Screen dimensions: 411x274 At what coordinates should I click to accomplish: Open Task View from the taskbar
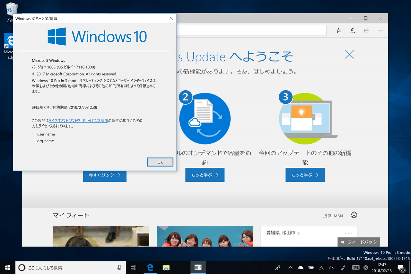(134, 267)
